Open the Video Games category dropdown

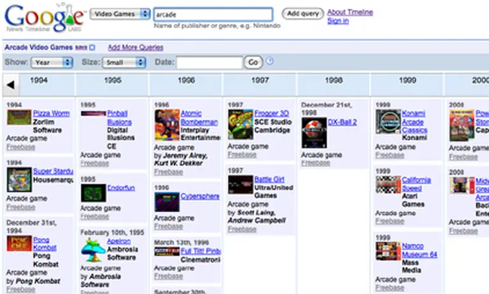[120, 13]
